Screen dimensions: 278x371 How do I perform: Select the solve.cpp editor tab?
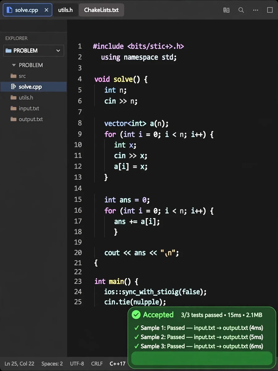tap(27, 10)
